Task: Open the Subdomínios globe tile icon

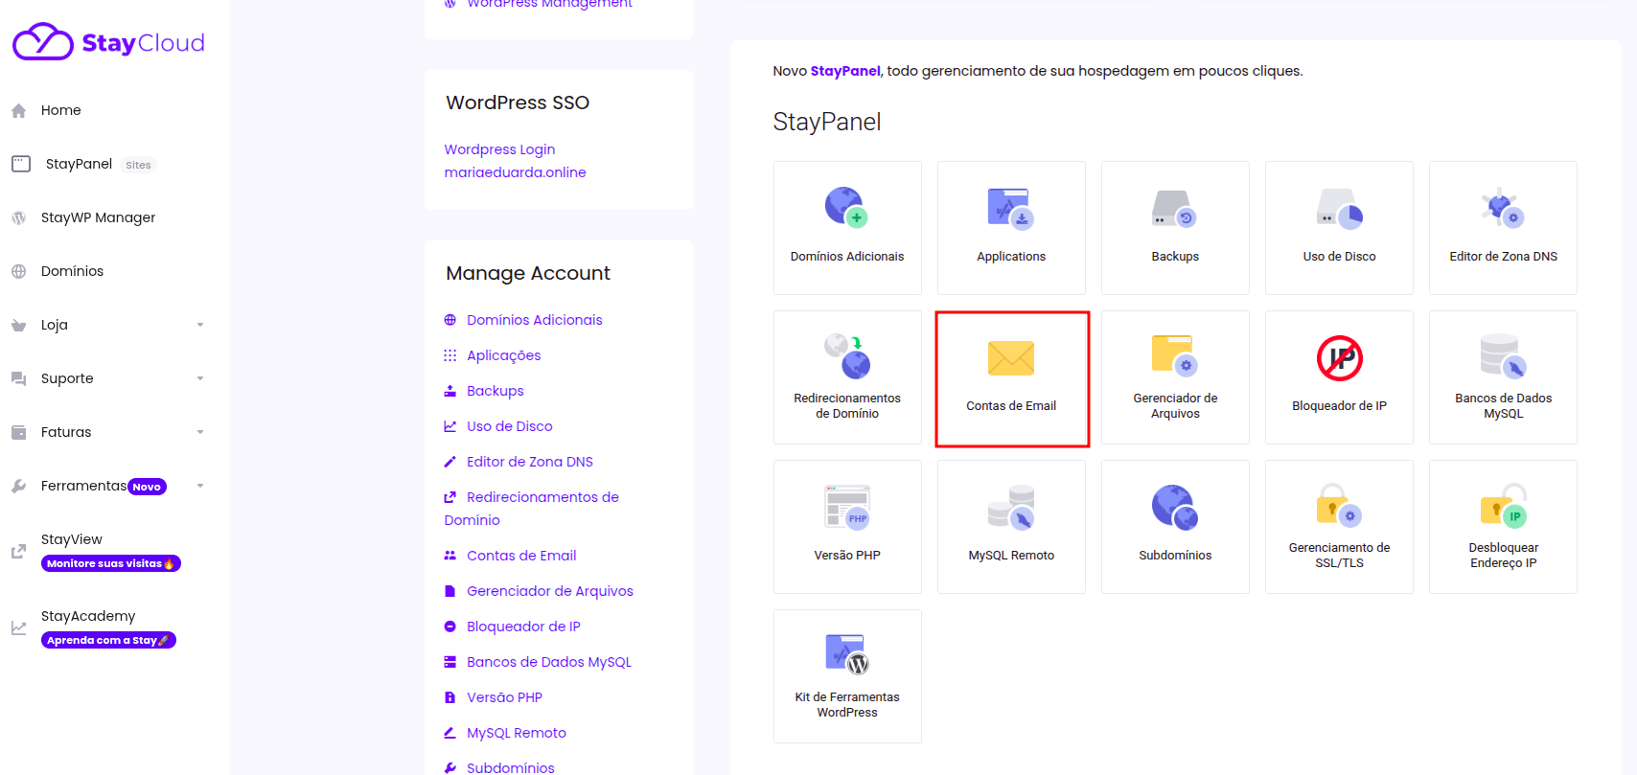Action: pos(1175,507)
